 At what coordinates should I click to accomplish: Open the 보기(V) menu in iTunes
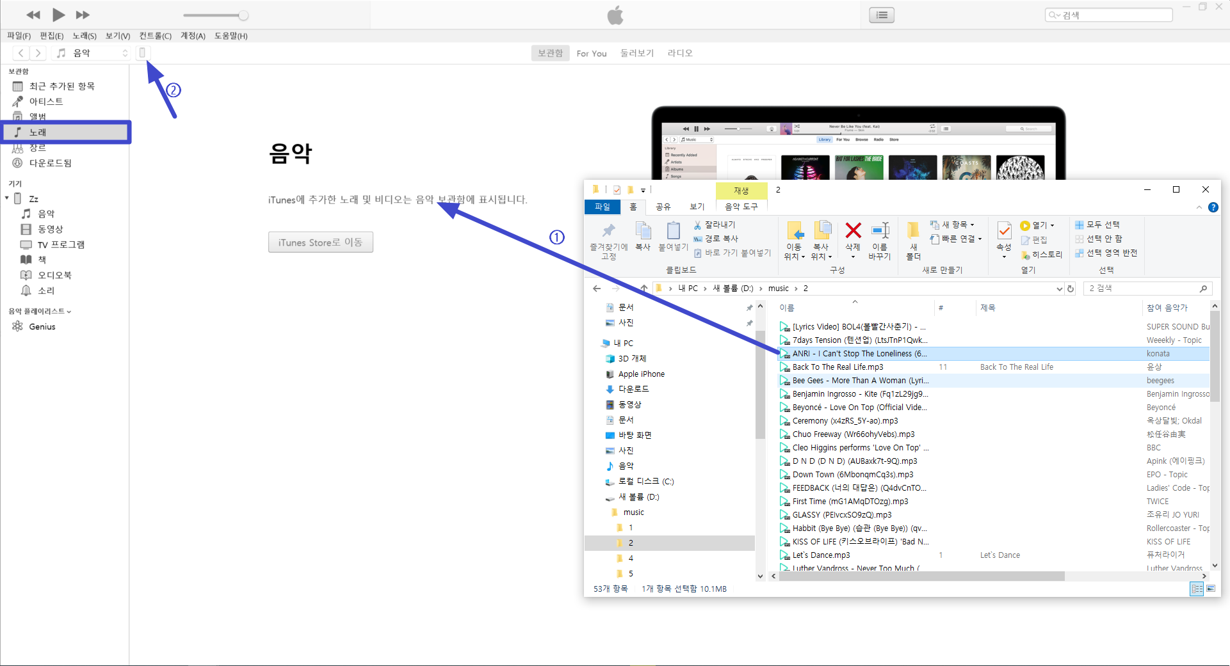point(118,36)
